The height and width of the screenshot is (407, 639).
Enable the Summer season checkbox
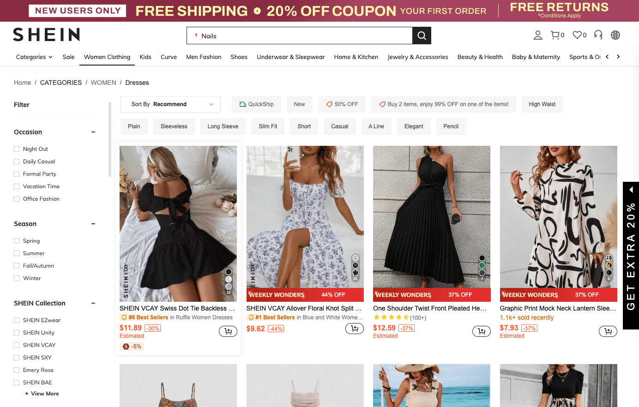17,253
